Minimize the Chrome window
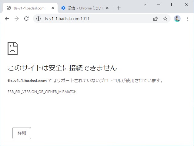Screen dimensions: 194x146 (x=159, y=5)
